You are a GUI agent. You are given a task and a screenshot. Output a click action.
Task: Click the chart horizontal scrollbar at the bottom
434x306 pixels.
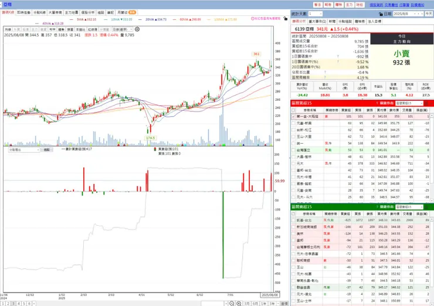click(213, 304)
